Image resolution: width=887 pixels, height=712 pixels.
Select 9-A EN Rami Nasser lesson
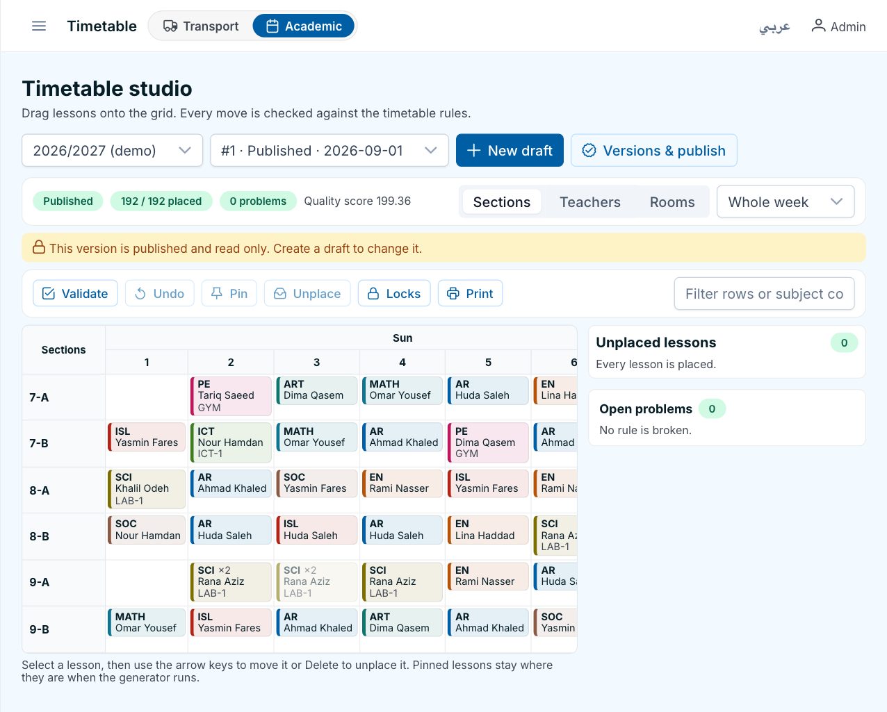[488, 576]
